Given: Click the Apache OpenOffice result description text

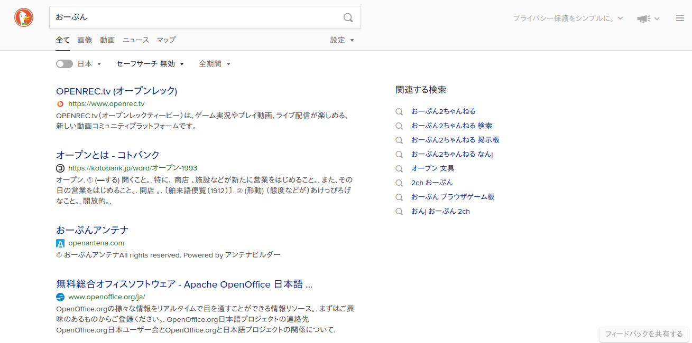Looking at the screenshot, I should [x=205, y=319].
